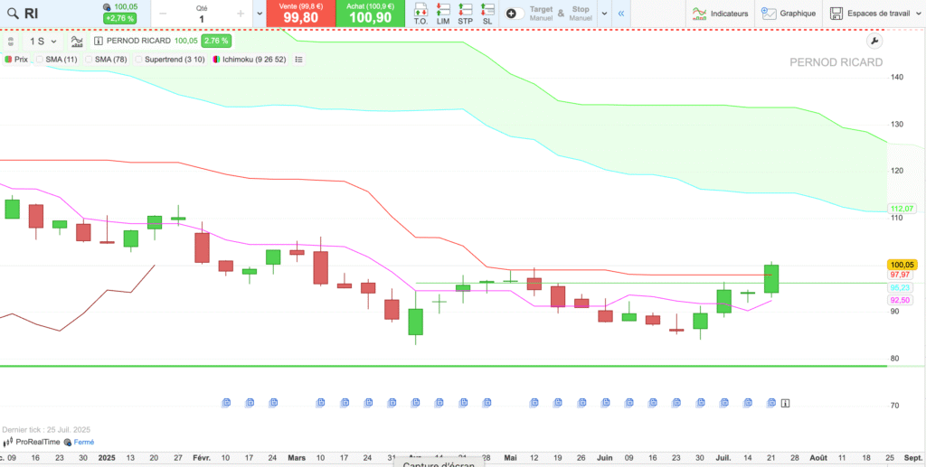The width and height of the screenshot is (926, 467).
Task: Expand the Target/Stop options arrow
Action: [x=603, y=14]
